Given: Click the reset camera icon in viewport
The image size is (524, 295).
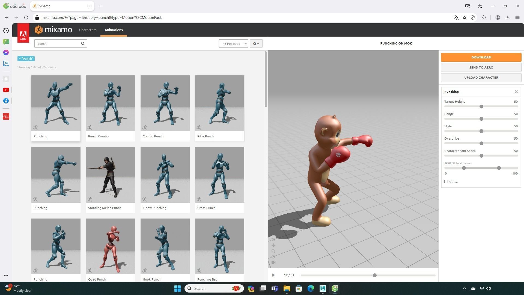Looking at the screenshot, I should (273, 240).
